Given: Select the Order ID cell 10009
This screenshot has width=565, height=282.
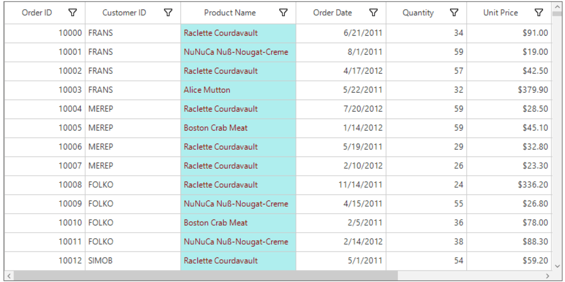Looking at the screenshot, I should 44,204.
